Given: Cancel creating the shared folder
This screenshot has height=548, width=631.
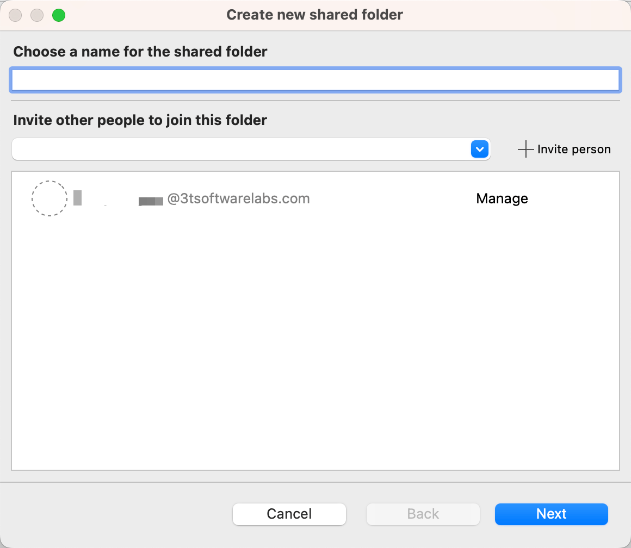Looking at the screenshot, I should [289, 514].
